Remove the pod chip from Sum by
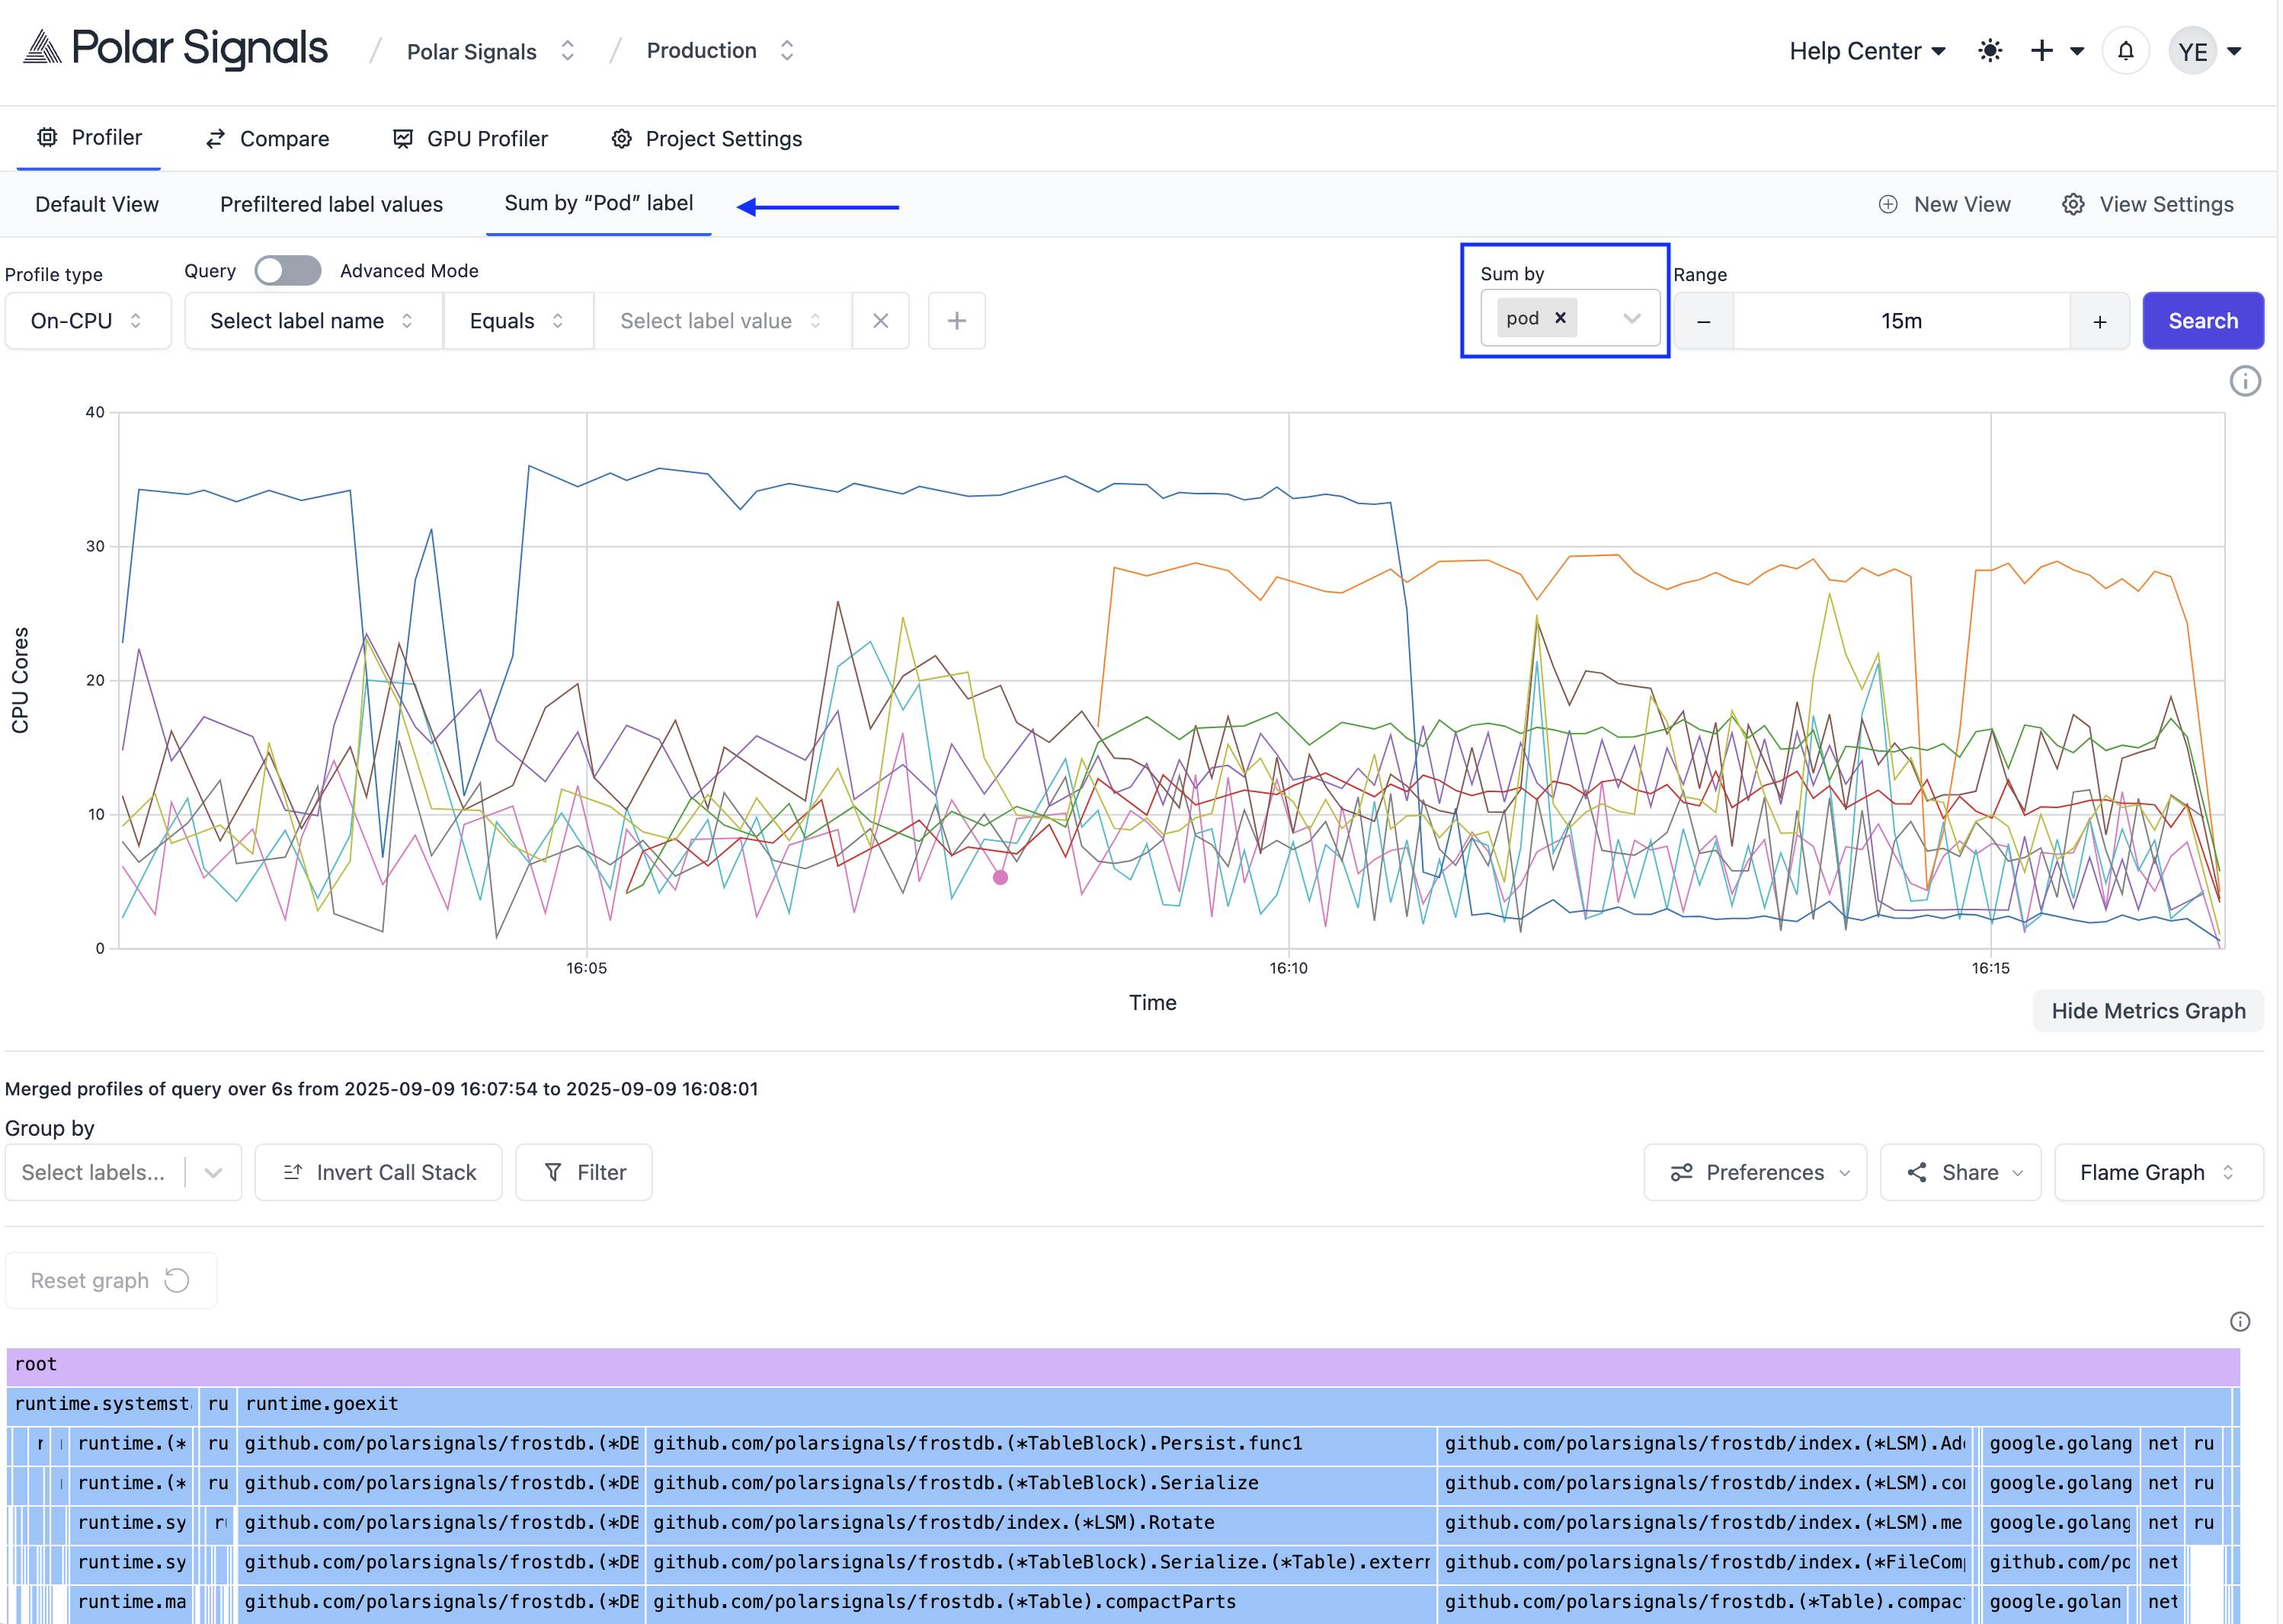The image size is (2283, 1624). [x=1560, y=317]
